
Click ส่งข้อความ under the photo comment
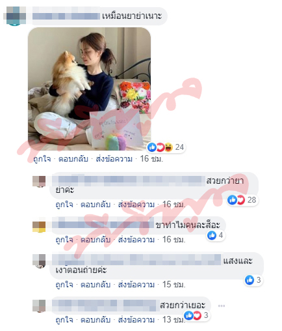point(114,159)
